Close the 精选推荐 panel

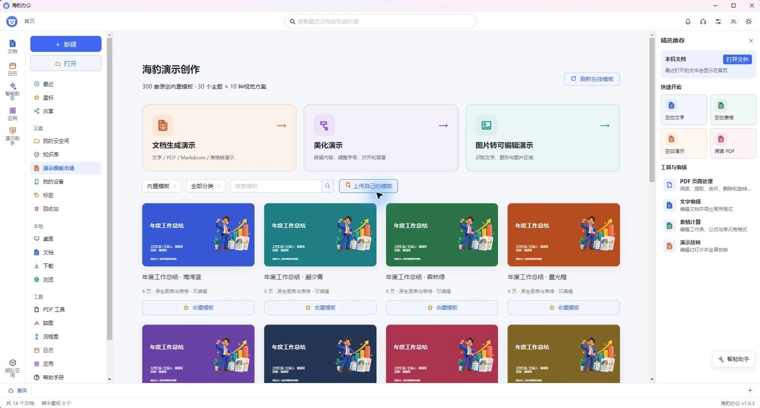point(751,40)
